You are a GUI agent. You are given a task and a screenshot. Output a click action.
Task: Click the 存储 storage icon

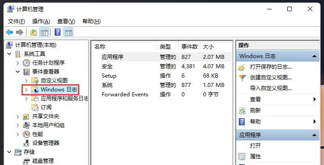pyautogui.click(x=18, y=152)
